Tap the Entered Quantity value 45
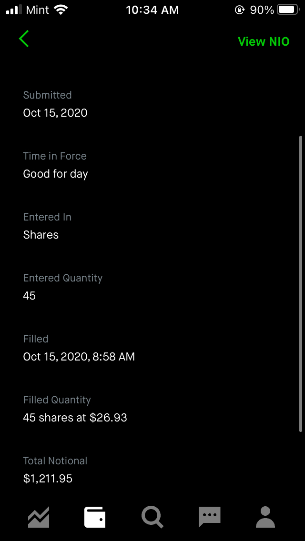The image size is (305, 541). 30,296
